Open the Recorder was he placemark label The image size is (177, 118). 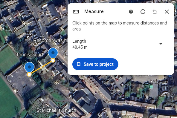pyautogui.click(x=50, y=41)
